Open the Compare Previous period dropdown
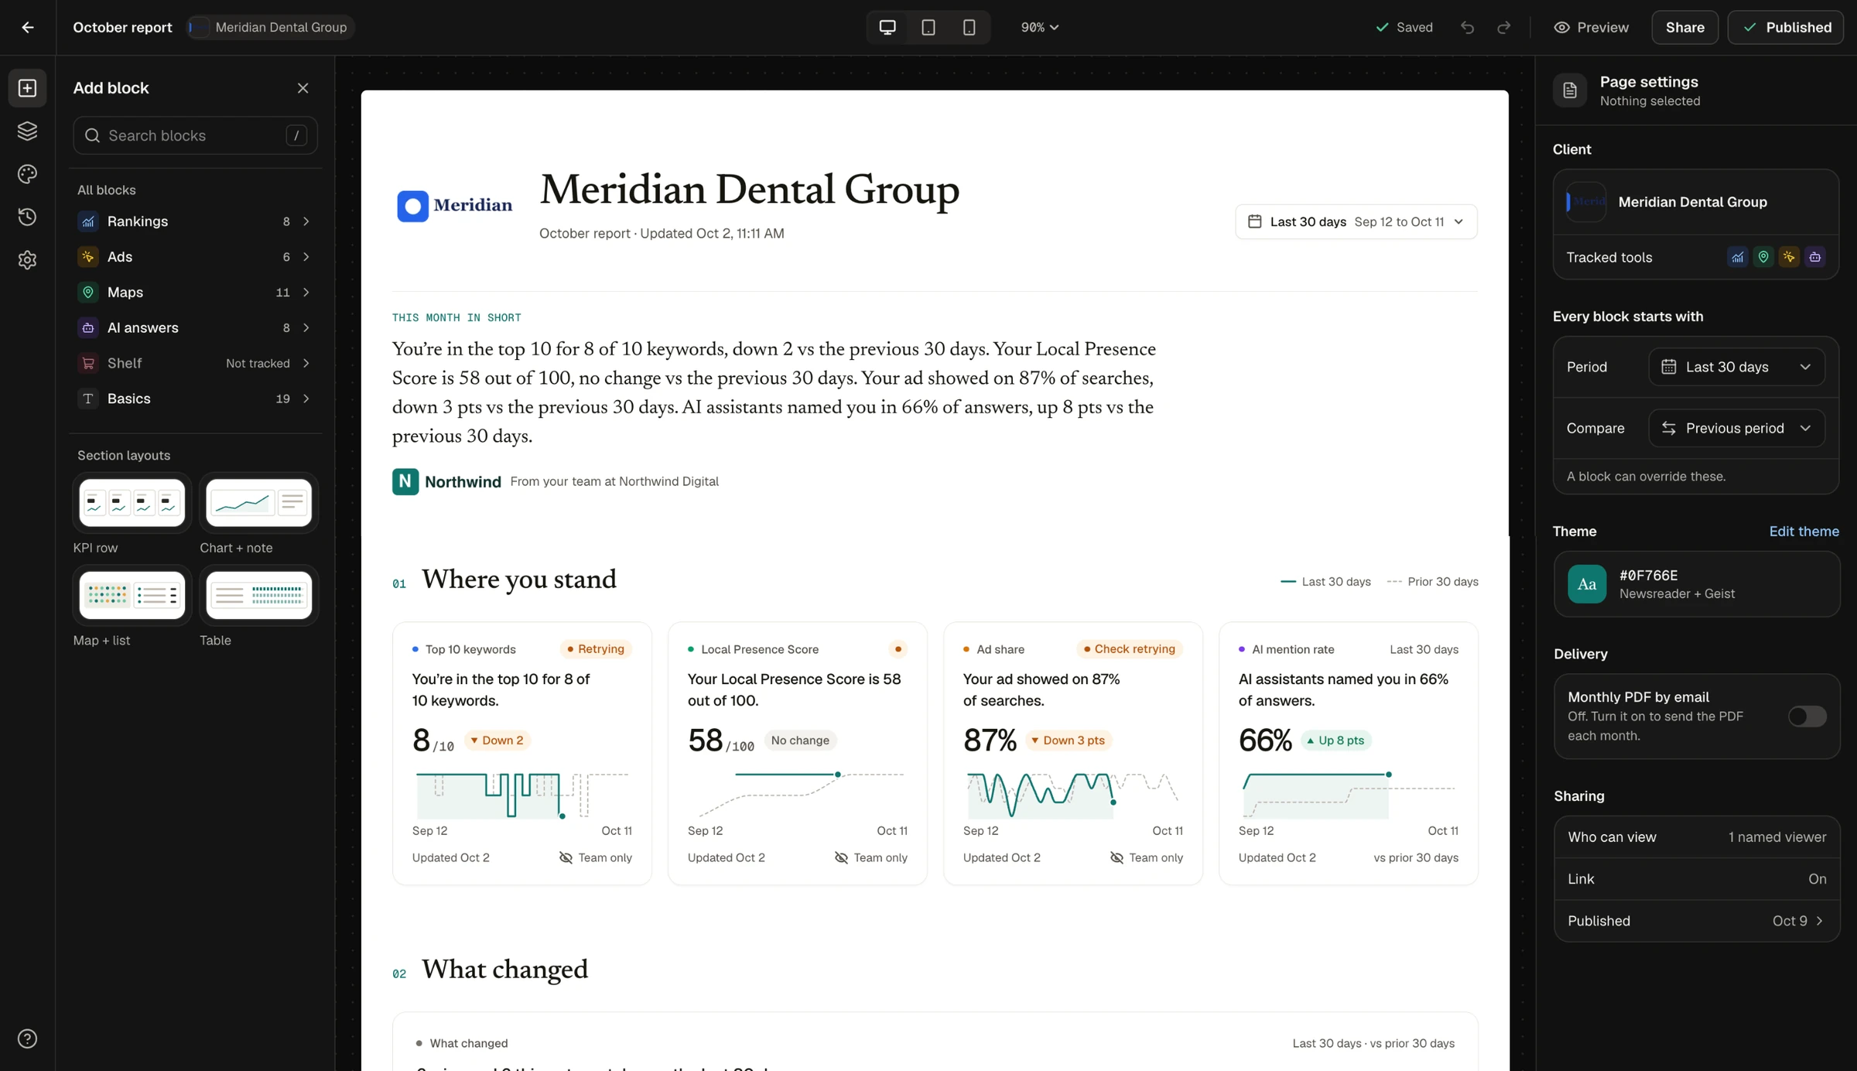This screenshot has height=1071, width=1857. coord(1736,428)
